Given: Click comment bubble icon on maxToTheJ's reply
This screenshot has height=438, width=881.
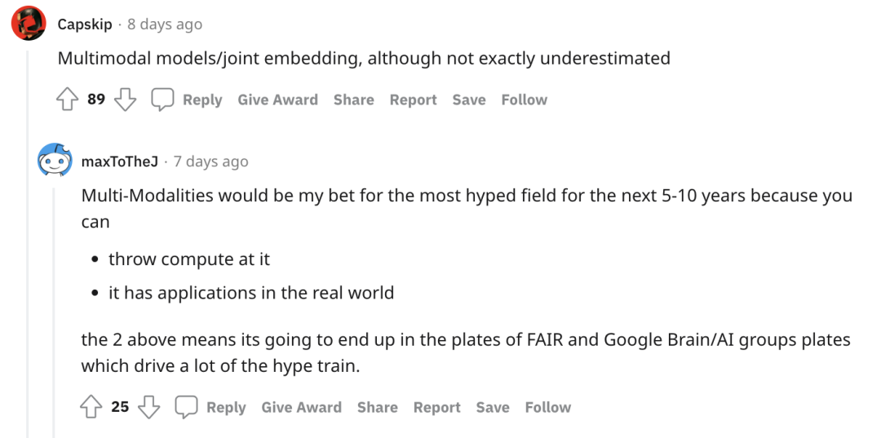Looking at the screenshot, I should coord(187,407).
